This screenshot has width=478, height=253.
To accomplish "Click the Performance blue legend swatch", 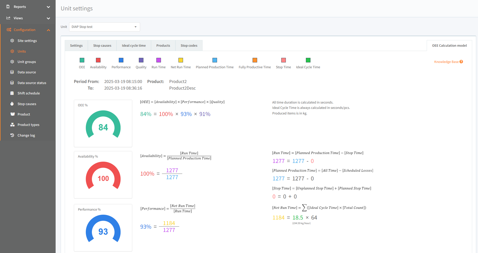I will (121, 60).
